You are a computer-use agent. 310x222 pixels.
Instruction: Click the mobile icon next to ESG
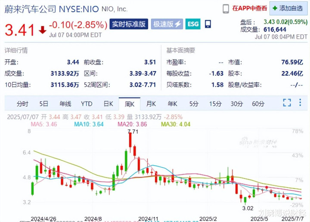click(208, 24)
